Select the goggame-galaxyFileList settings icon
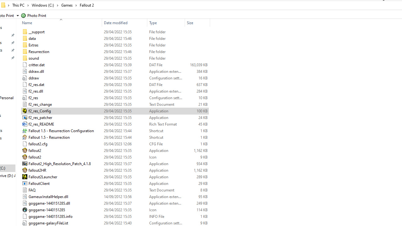Viewport: 402px width, 226px height. click(x=25, y=223)
